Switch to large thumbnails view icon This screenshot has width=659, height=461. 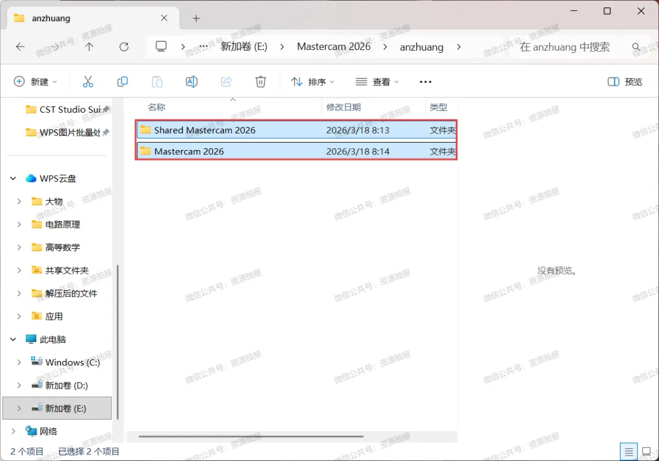[x=646, y=452]
